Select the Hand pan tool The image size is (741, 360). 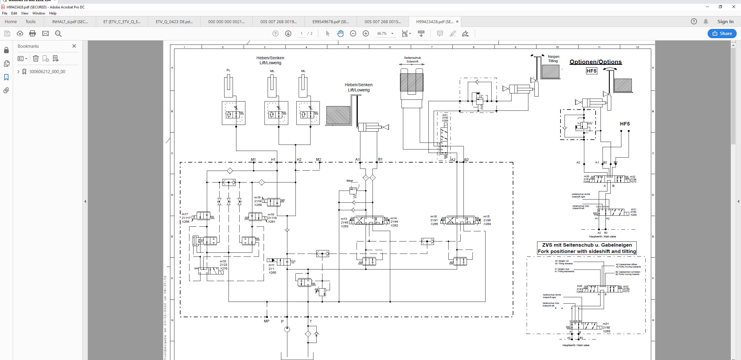point(340,34)
